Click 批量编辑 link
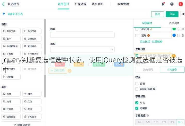Screen dimensions: 185x126 pyautogui.click(x=157, y=42)
